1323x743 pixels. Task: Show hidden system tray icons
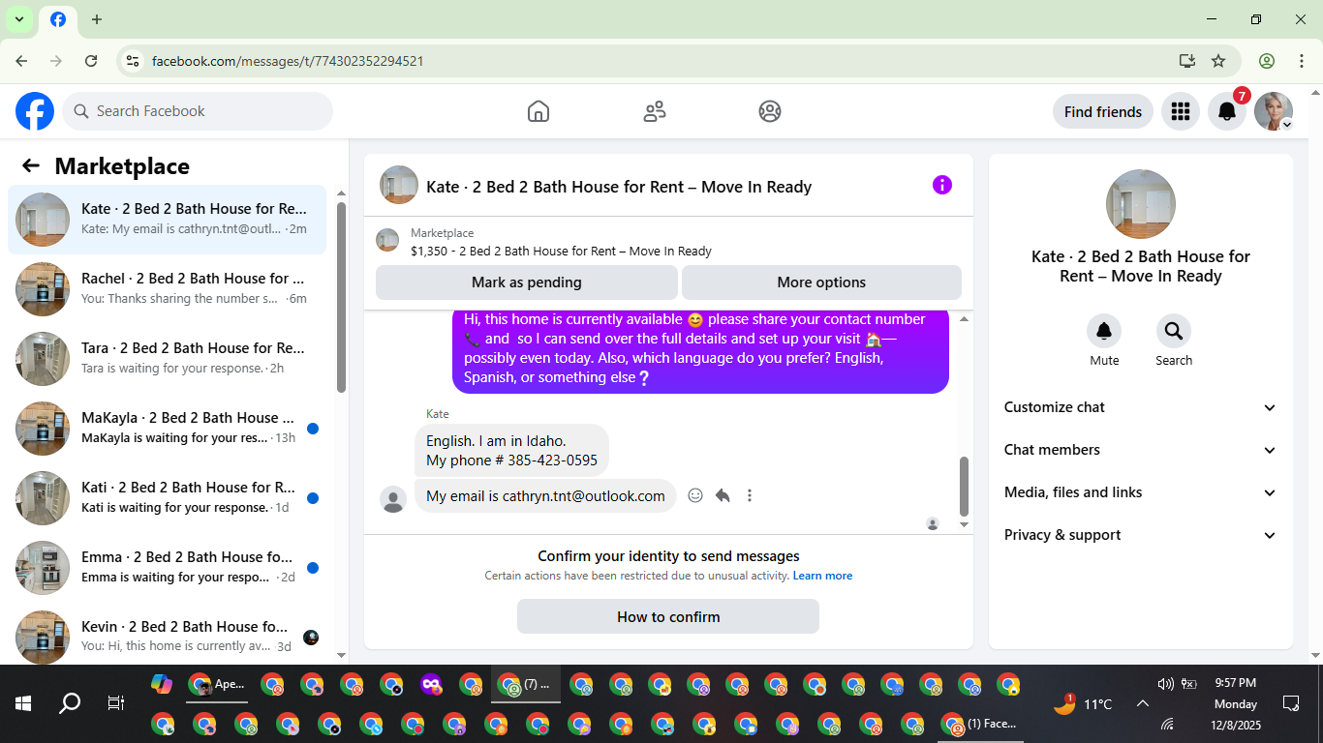(1143, 704)
